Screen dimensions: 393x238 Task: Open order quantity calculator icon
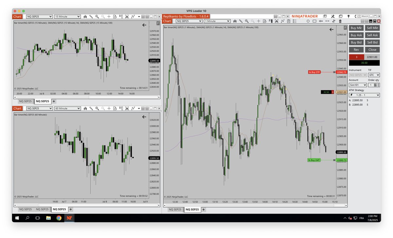pos(375,85)
